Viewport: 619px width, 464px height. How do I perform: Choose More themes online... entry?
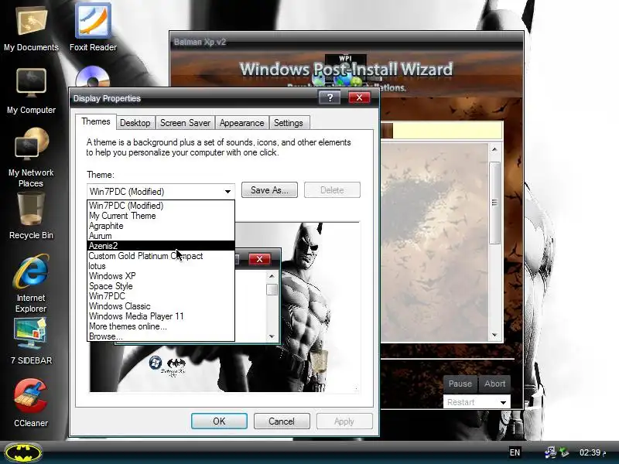pos(161,326)
